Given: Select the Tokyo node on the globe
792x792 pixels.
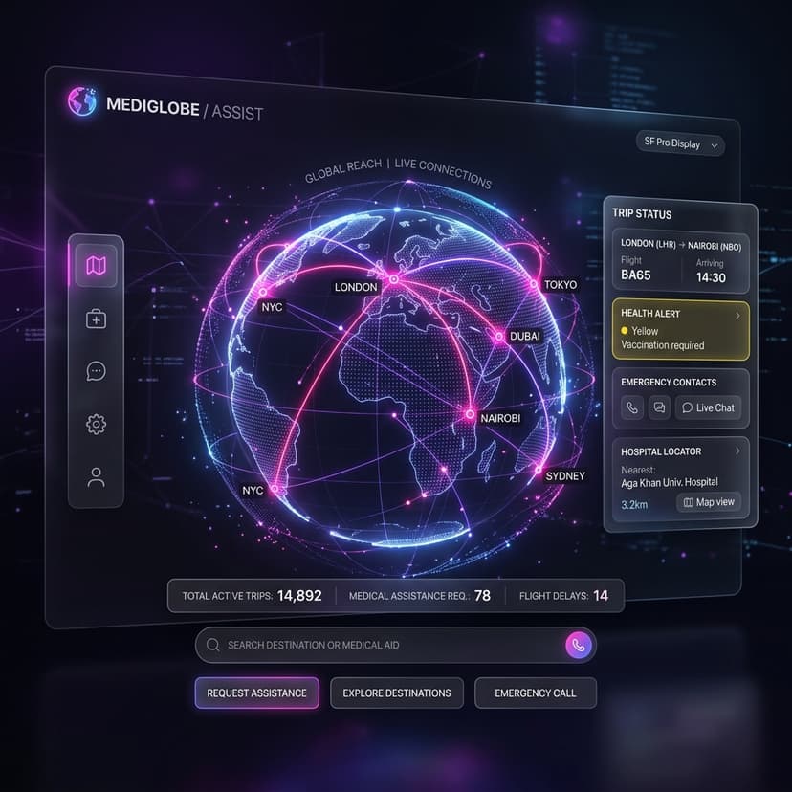Looking at the screenshot, I should tap(534, 284).
